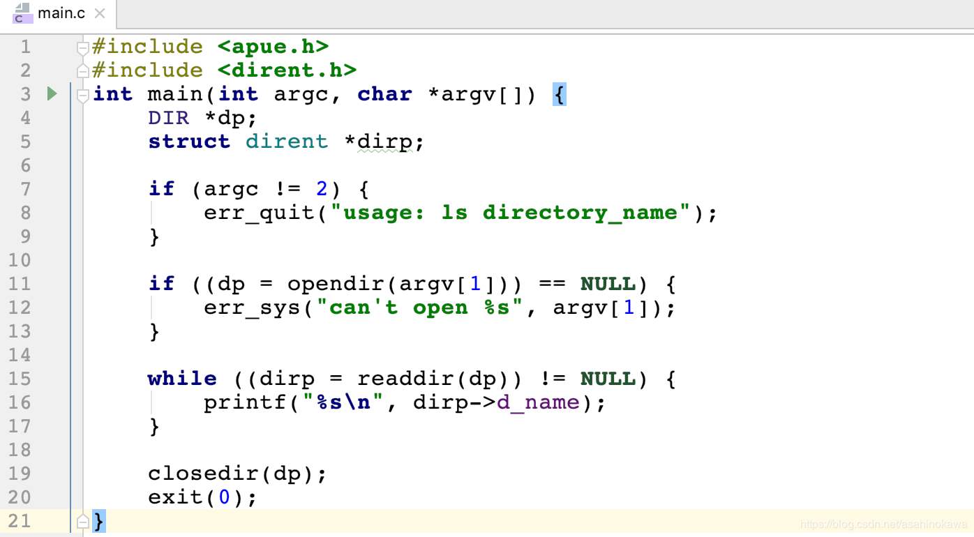This screenshot has width=974, height=537.
Task: Collapse the main function fold marker on line 3
Action: (x=83, y=95)
